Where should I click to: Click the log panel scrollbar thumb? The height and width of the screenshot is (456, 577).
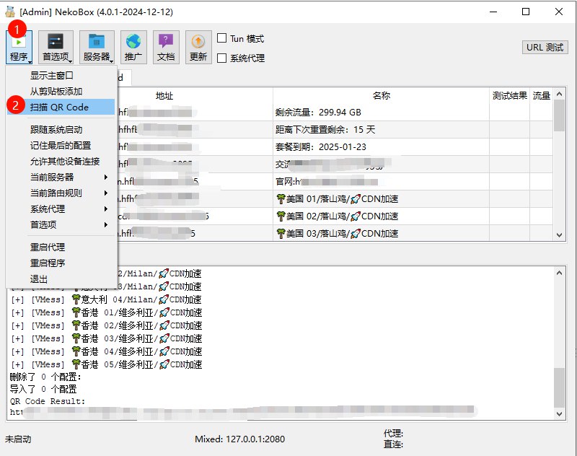[560, 388]
